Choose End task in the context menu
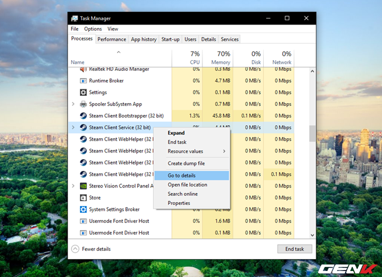The height and width of the screenshot is (277, 382). (x=192, y=142)
